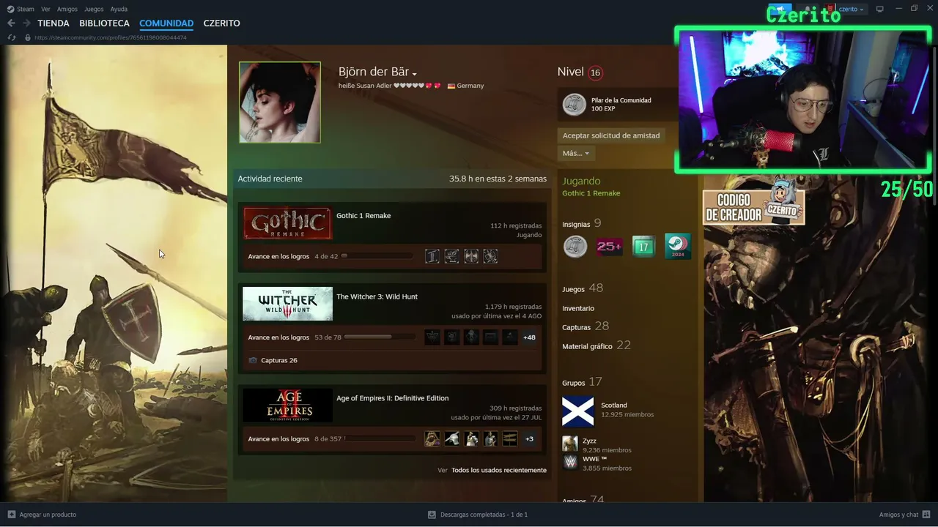Open the Capturas 28 profile link

(586, 326)
